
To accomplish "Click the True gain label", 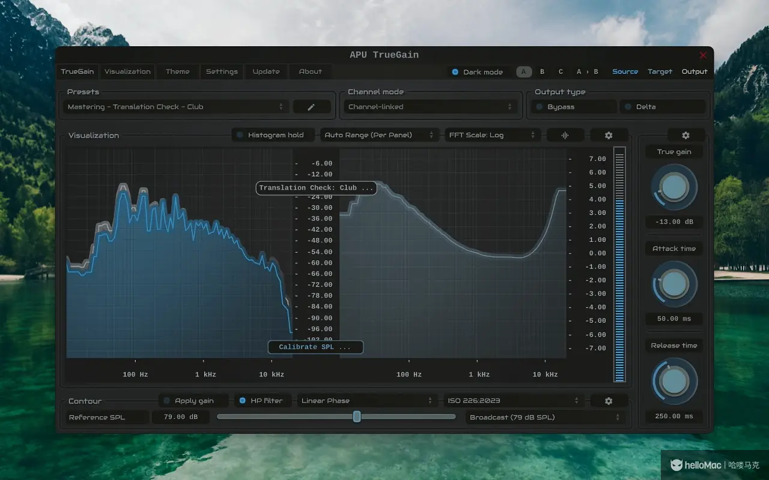I will click(x=674, y=152).
